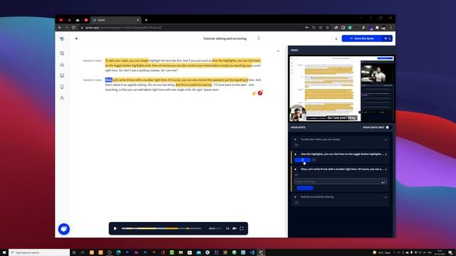The height and width of the screenshot is (256, 456).
Task: Switch to the third pinned browser tab
Action: pyautogui.click(x=78, y=20)
